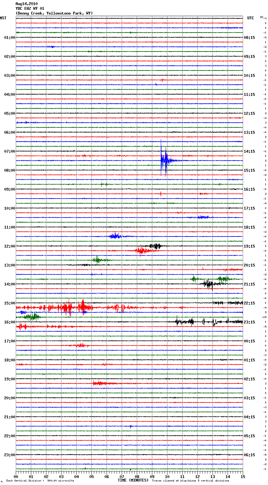Image resolution: width=268 pixels, height=485 pixels.
Task: Select the 06:00 MST time label
Action: 10,132
